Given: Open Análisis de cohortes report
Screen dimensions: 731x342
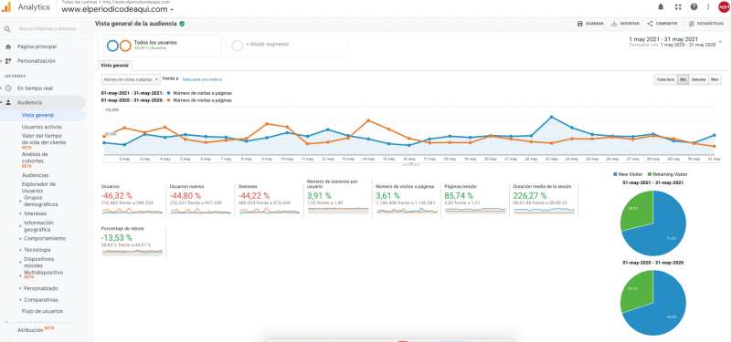Looking at the screenshot, I should (x=35, y=157).
